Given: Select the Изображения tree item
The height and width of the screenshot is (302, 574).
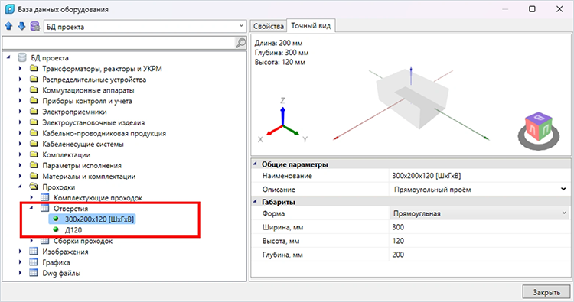Looking at the screenshot, I should coord(65,252).
